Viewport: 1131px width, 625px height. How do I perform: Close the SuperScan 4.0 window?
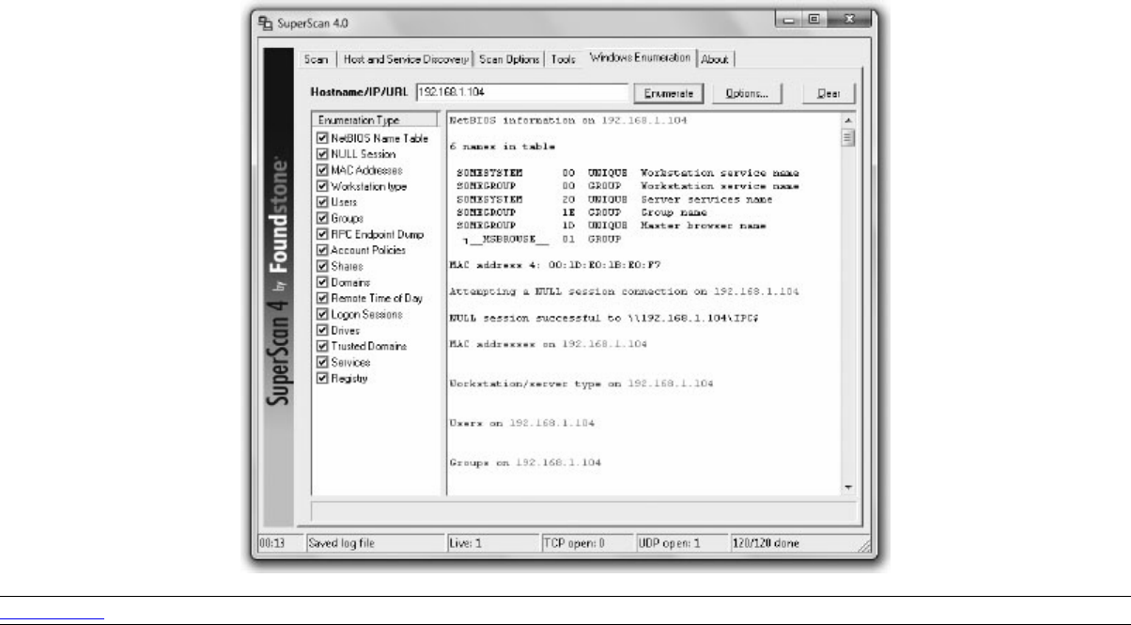tap(847, 20)
